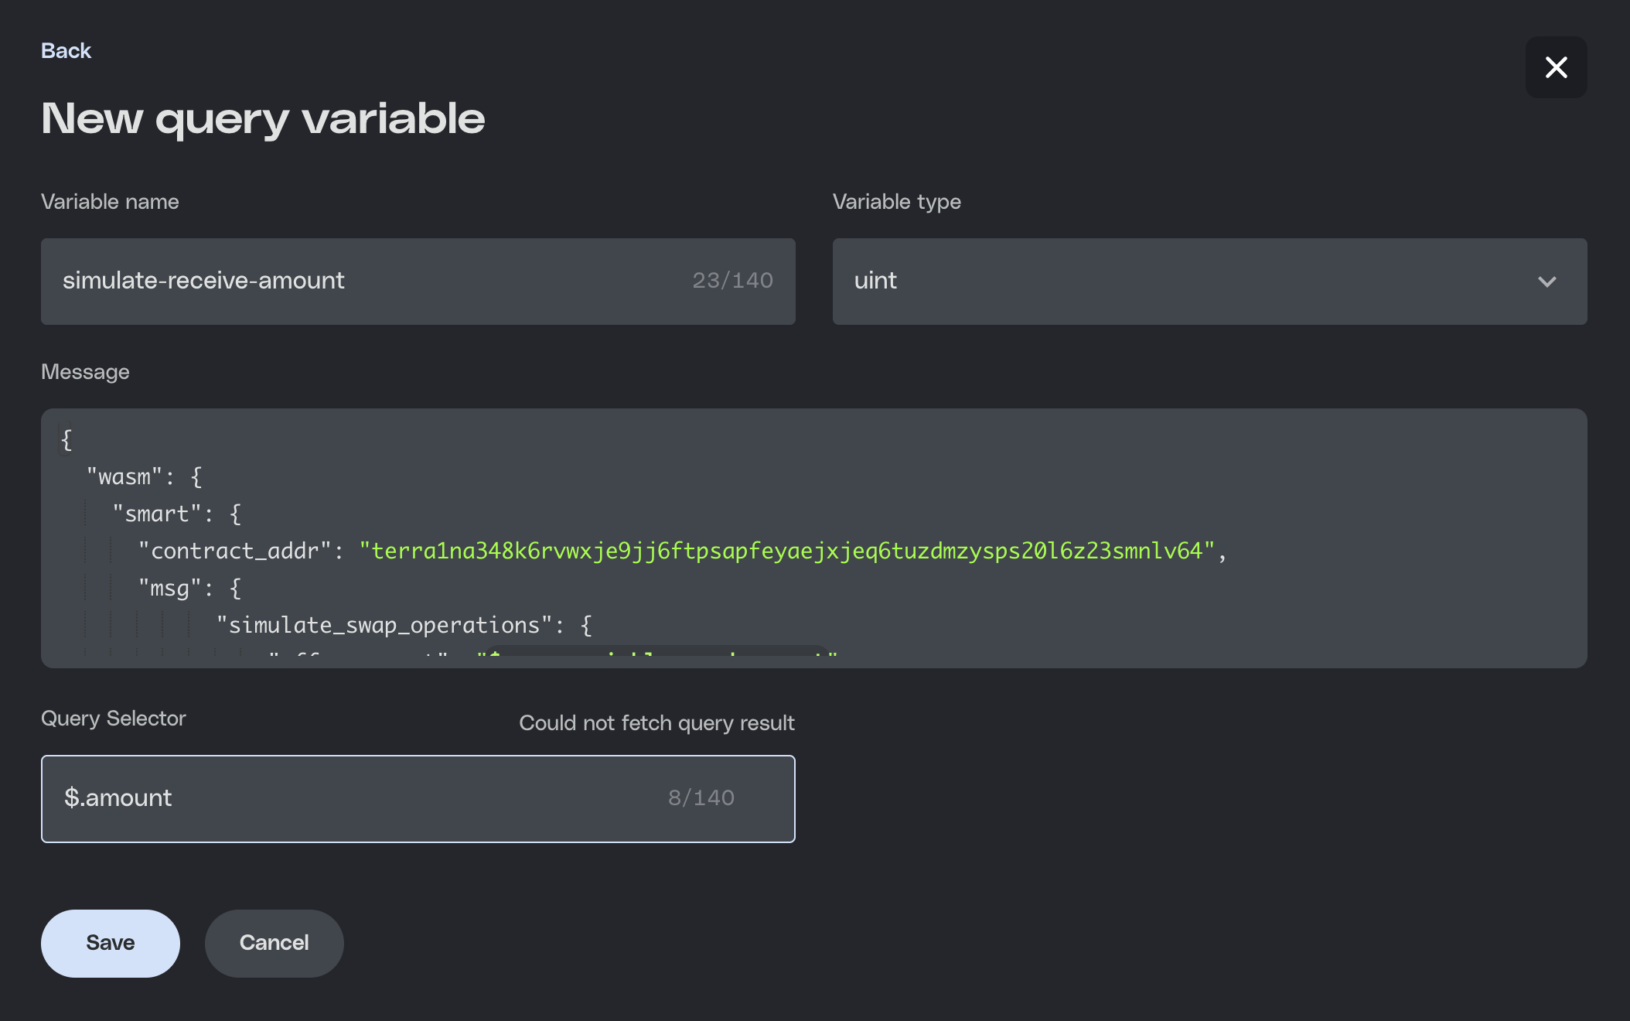Close the dialog with the X icon

1556,67
